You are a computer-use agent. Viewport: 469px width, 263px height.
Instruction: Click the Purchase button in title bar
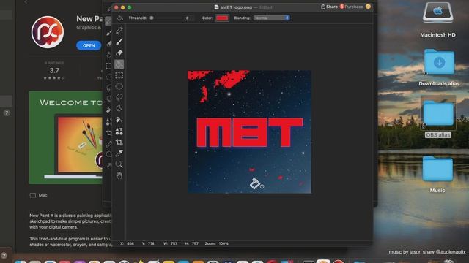click(352, 7)
